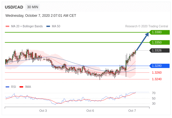Click the Oct 3 date axis label
This screenshot has height=118, width=172.
pyautogui.click(x=43, y=111)
